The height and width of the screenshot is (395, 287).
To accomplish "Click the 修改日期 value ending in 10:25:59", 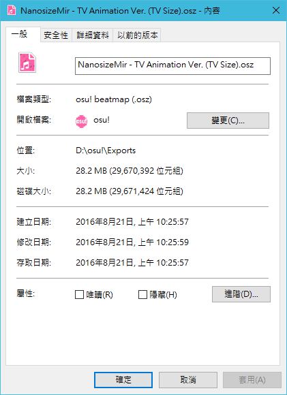I will [x=132, y=242].
